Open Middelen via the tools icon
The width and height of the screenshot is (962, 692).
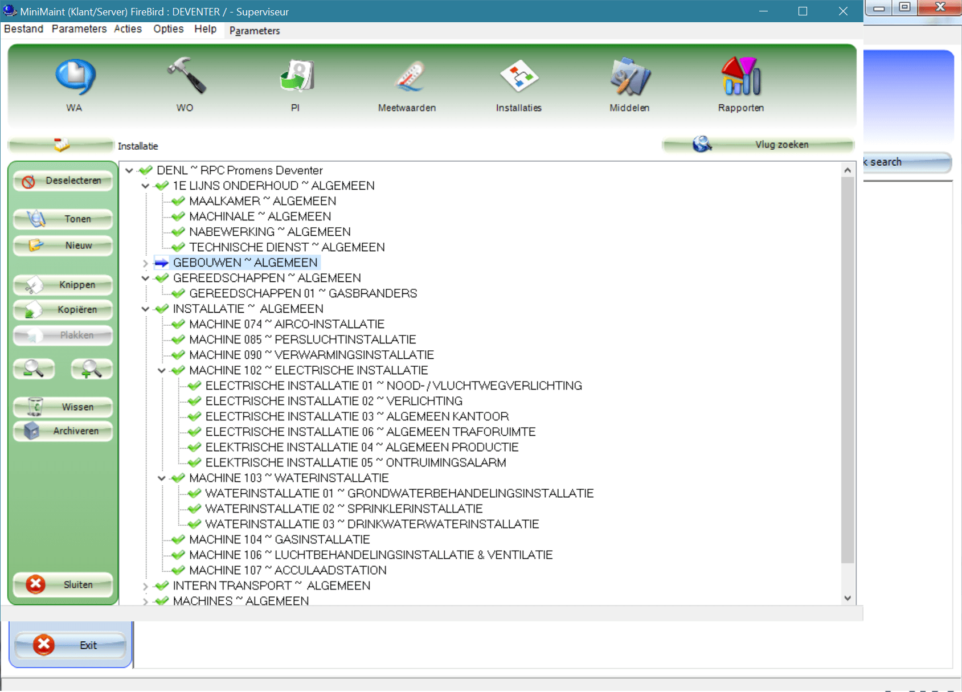(x=629, y=77)
